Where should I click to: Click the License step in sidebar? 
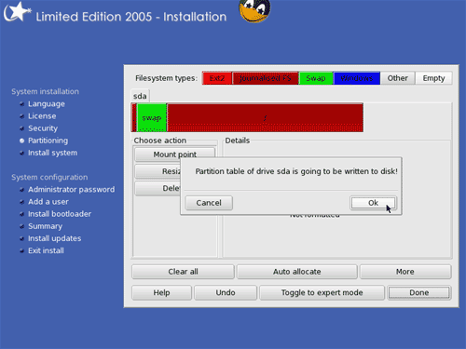point(42,116)
